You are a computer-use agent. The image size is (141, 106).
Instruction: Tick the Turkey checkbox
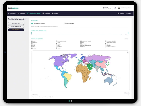point(56,48)
